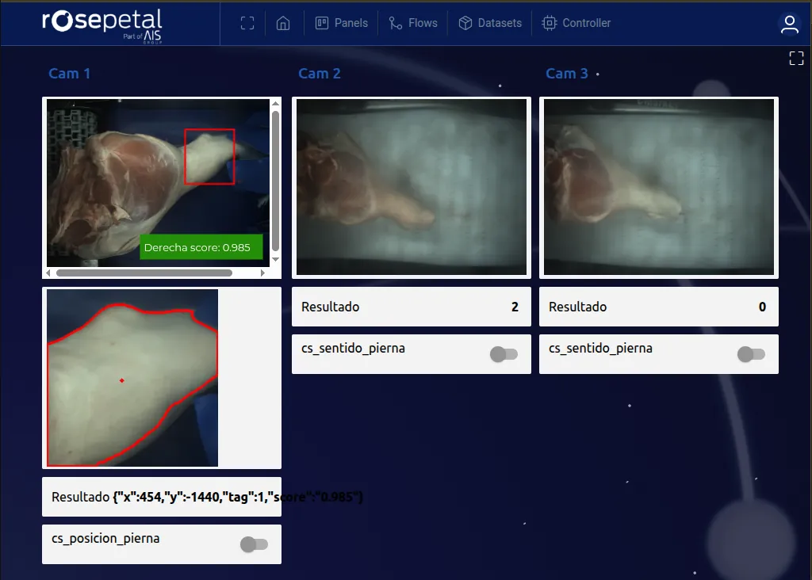This screenshot has width=812, height=580.
Task: Open the user profile icon
Action: [789, 24]
